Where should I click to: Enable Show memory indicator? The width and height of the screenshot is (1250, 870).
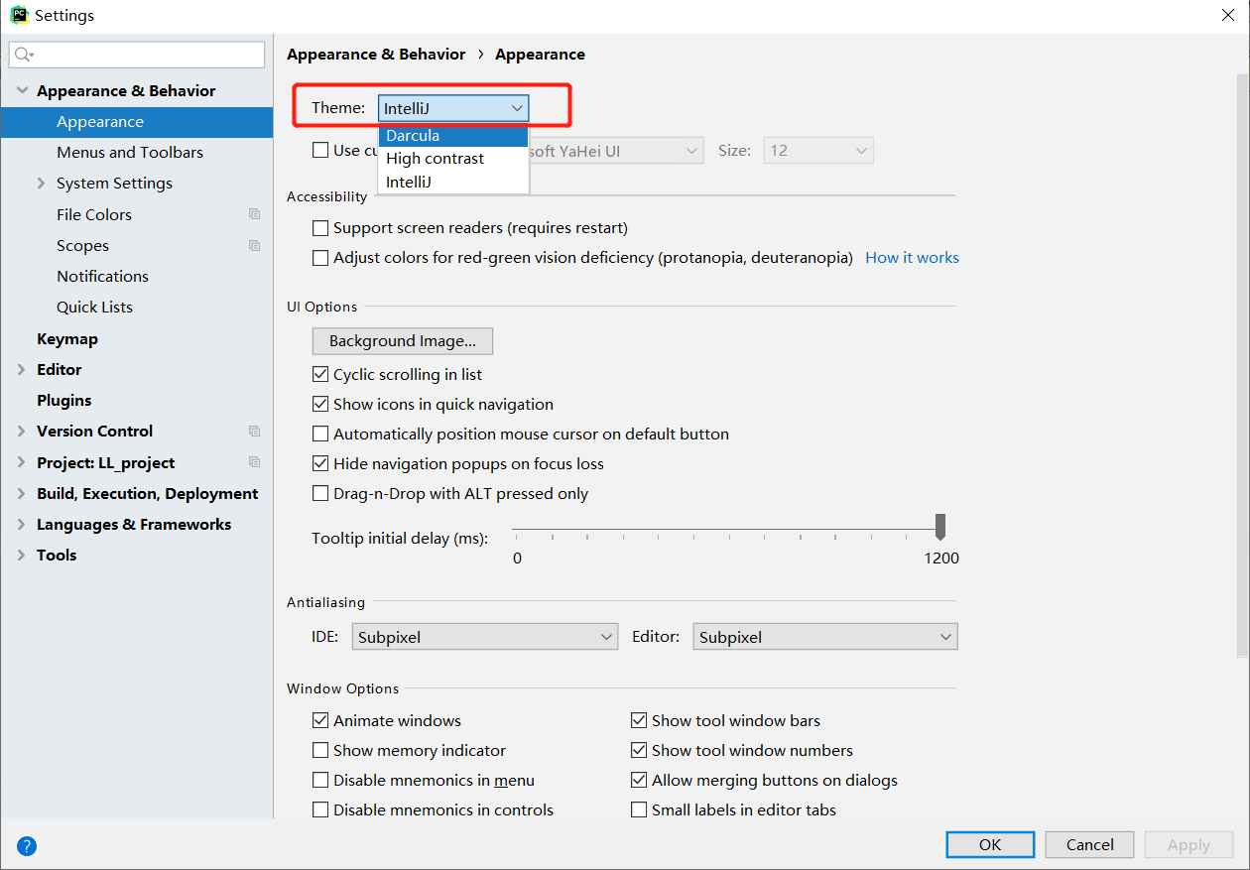(320, 751)
